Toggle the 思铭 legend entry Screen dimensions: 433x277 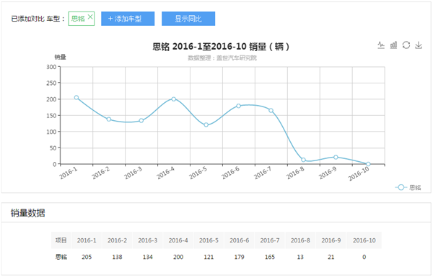click(408, 188)
